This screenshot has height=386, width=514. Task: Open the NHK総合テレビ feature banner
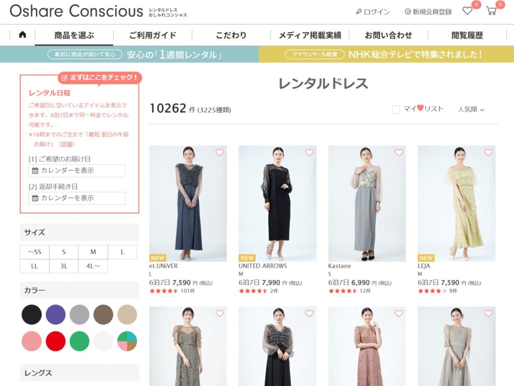click(387, 54)
